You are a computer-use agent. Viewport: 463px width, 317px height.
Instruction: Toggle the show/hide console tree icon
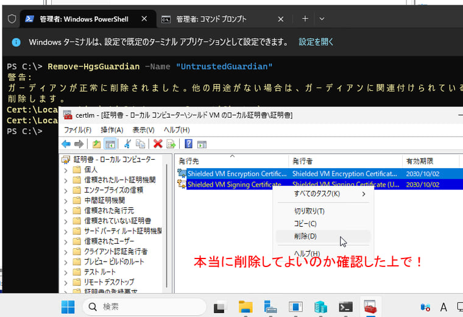pyautogui.click(x=110, y=144)
